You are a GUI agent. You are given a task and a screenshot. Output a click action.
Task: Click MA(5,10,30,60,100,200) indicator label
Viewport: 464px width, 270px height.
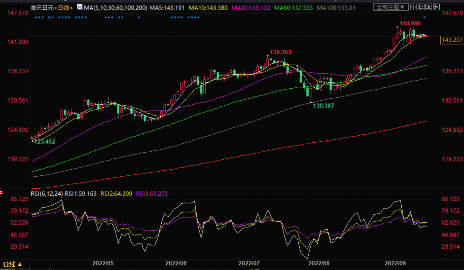[115, 8]
